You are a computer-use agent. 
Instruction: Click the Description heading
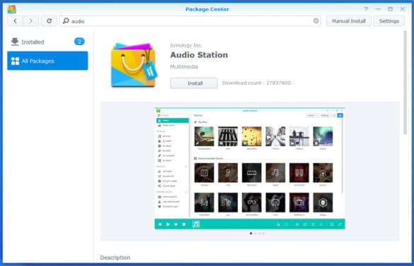pyautogui.click(x=115, y=258)
